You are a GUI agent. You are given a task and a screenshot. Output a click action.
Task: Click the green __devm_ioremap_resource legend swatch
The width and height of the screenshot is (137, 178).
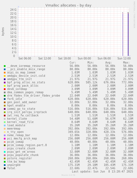pos(5,66)
